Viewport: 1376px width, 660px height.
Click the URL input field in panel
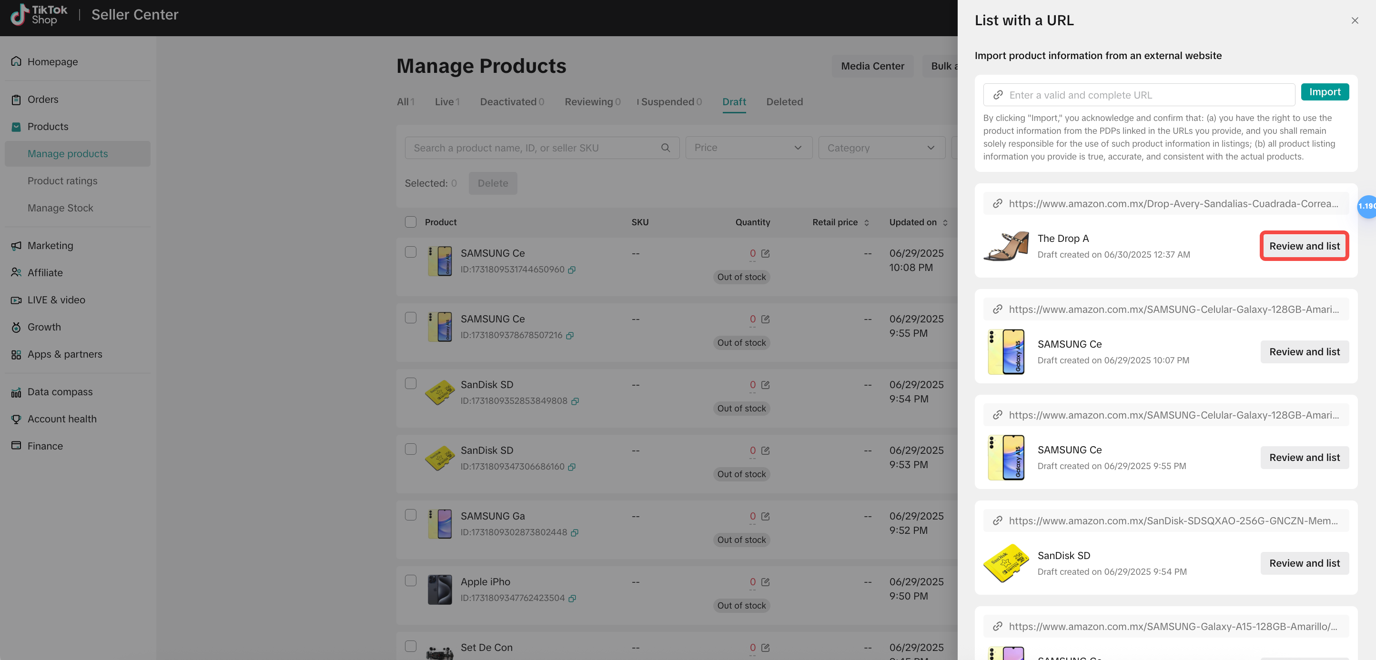1138,95
